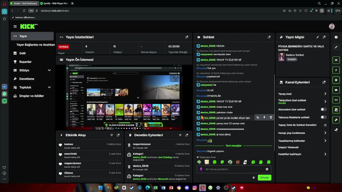342x192 pixels.
Task: Pin the hovered chat message
Action: coord(264,118)
